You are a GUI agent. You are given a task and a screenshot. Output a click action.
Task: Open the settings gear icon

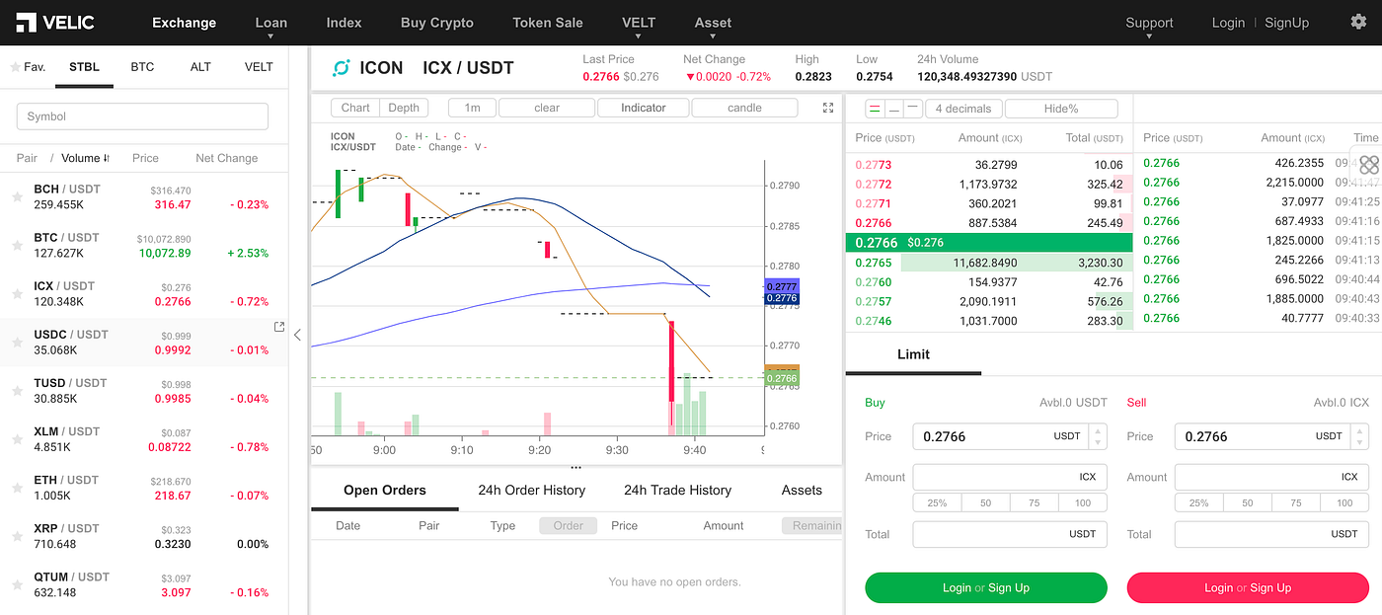(x=1358, y=22)
